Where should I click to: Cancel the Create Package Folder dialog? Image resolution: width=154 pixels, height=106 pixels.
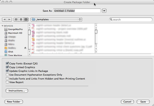pyautogui.click(x=127, y=102)
